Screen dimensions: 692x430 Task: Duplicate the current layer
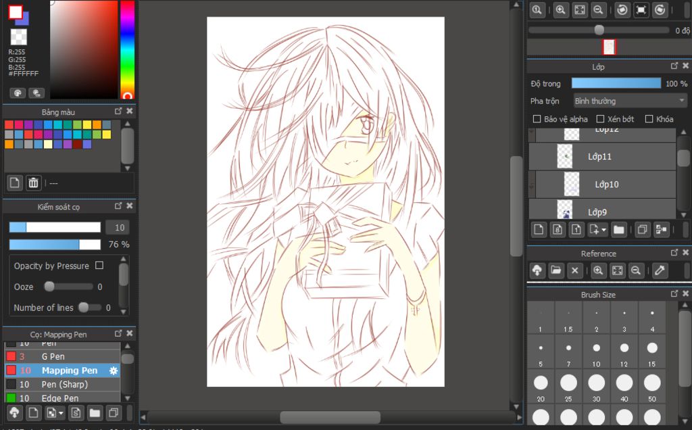pyautogui.click(x=642, y=230)
